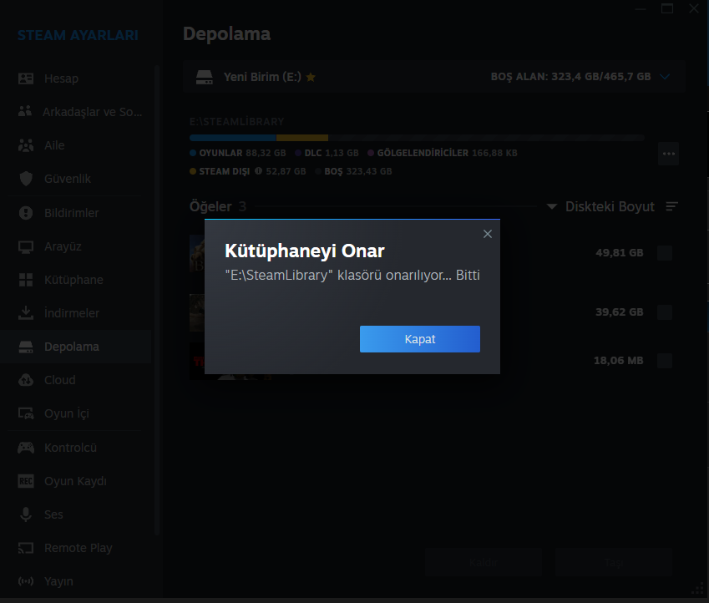
Task: Click the Yayın broadcast icon
Action: click(x=26, y=581)
